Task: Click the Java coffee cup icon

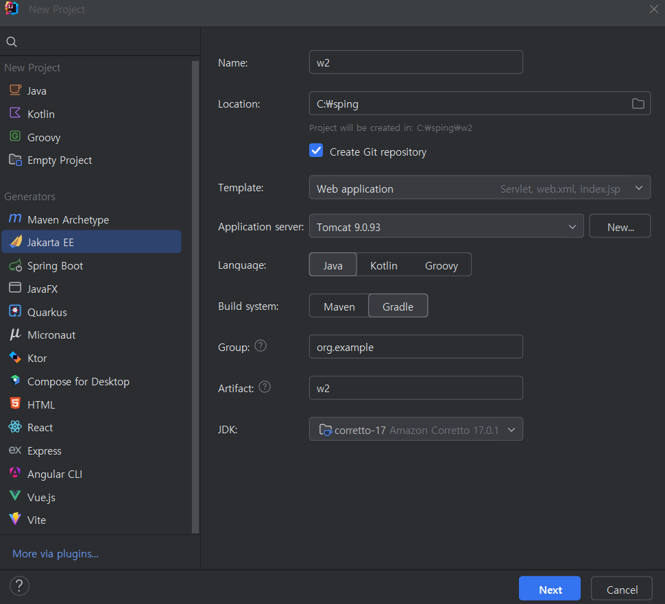Action: coord(15,90)
